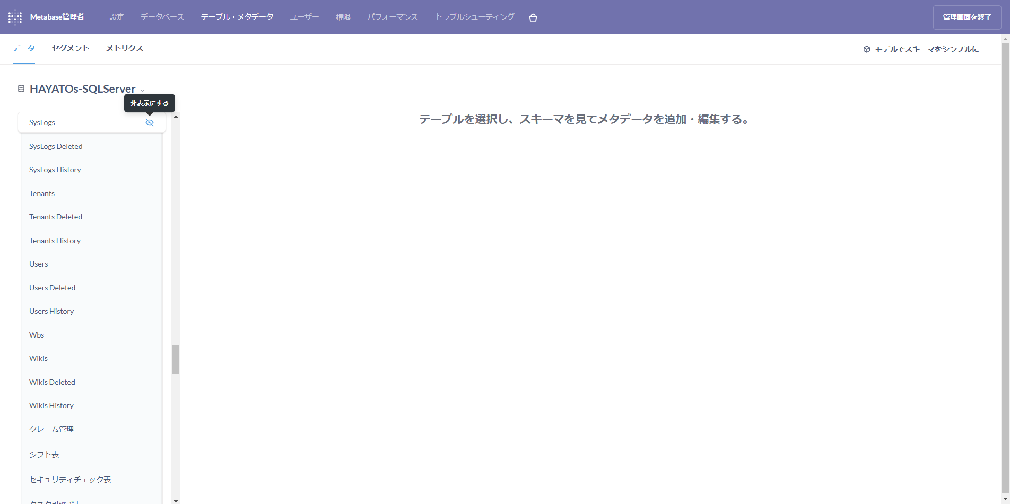Viewport: 1010px width, 504px height.
Task: Open the テーブル・メタデータ menu
Action: pyautogui.click(x=237, y=17)
